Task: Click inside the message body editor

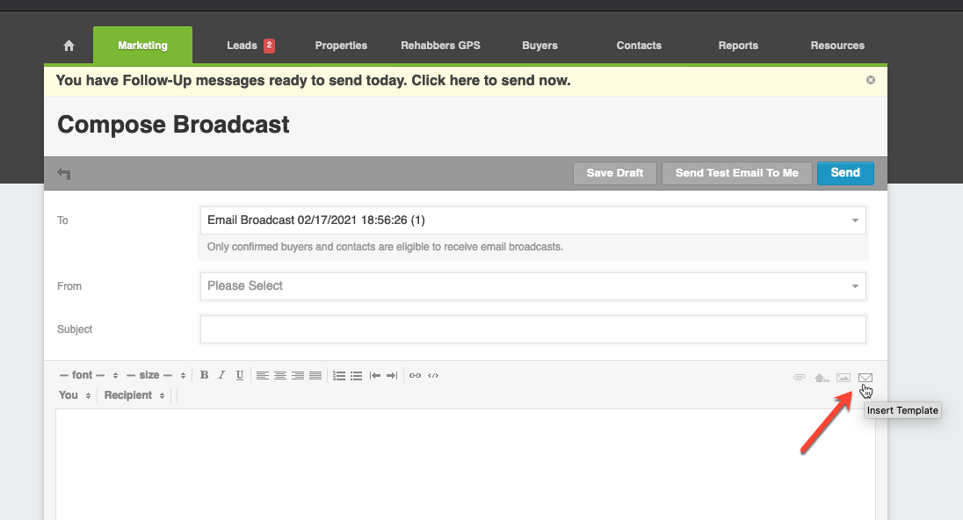Action: [x=466, y=465]
